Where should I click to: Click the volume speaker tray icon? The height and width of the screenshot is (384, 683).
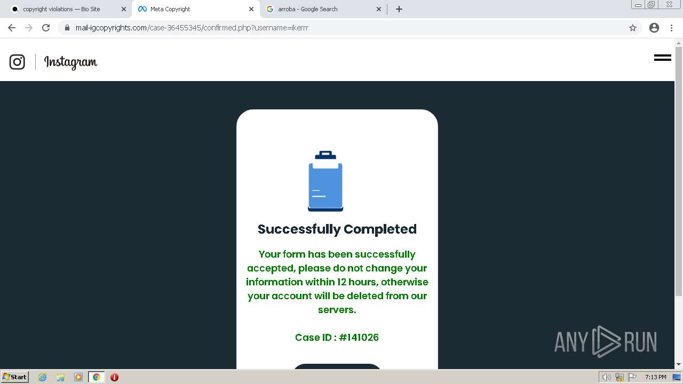(x=606, y=377)
